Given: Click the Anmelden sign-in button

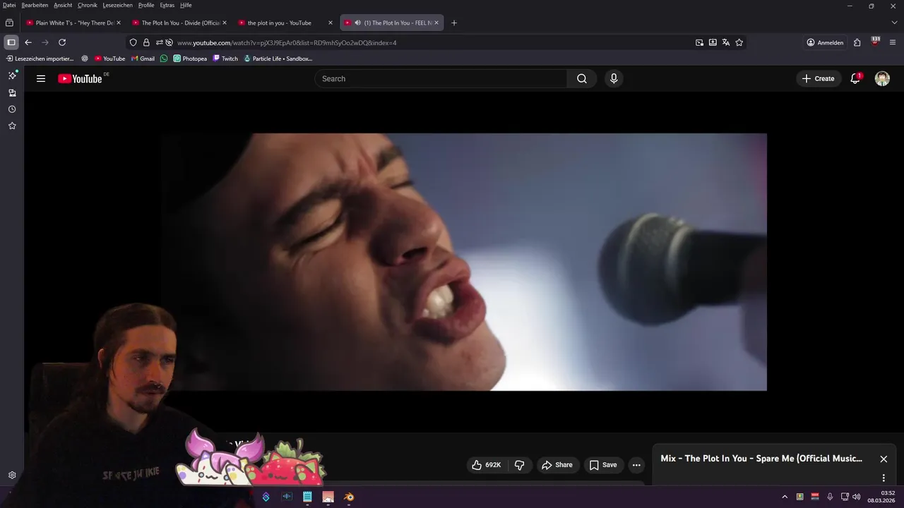Looking at the screenshot, I should [825, 42].
